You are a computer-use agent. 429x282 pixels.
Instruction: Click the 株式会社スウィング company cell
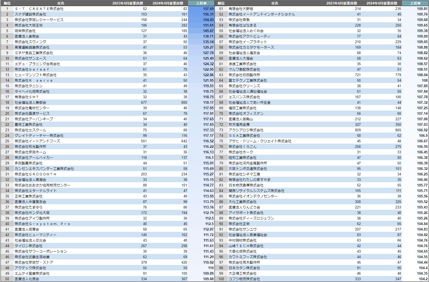point(30,42)
